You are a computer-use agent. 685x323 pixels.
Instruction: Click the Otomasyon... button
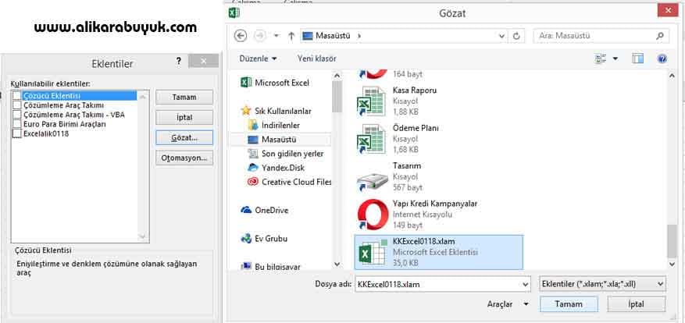pos(184,158)
